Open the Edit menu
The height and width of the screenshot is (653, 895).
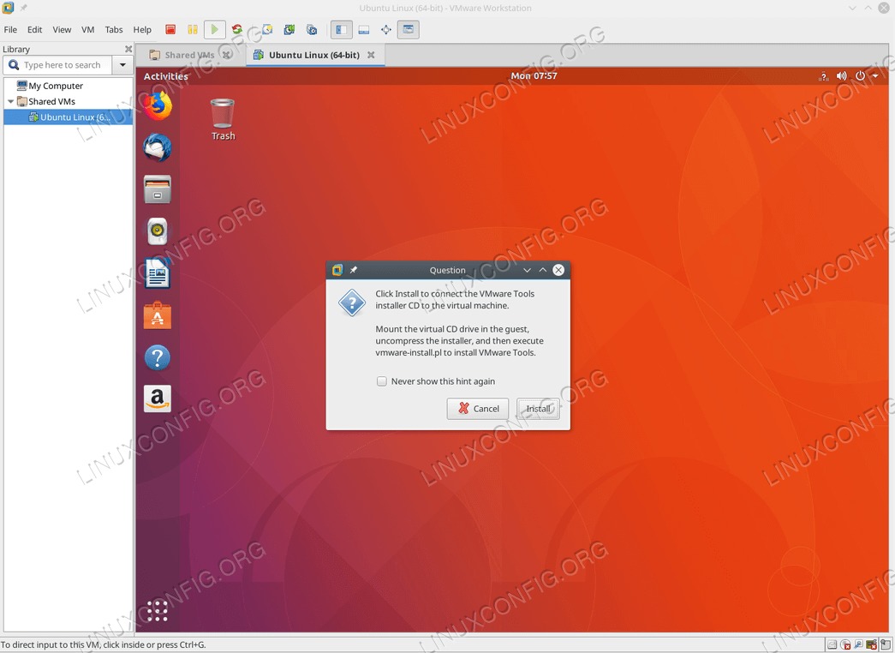pyautogui.click(x=35, y=30)
